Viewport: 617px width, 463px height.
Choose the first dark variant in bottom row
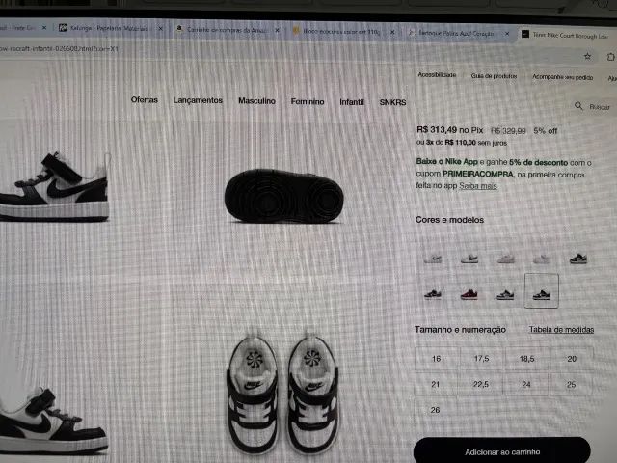pos(433,294)
